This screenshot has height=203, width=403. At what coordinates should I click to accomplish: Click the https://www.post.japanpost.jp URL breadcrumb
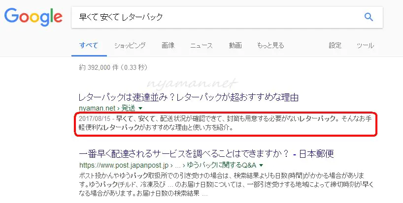click(124, 165)
